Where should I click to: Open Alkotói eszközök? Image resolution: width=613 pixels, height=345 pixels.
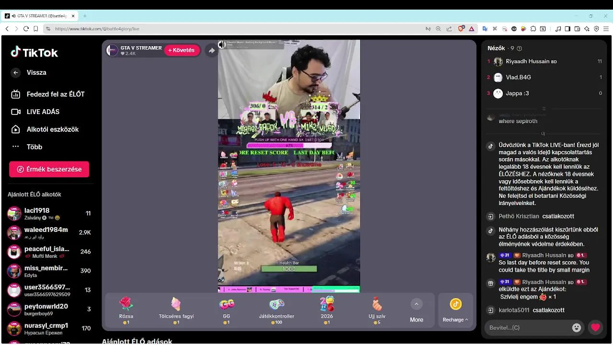tap(45, 129)
